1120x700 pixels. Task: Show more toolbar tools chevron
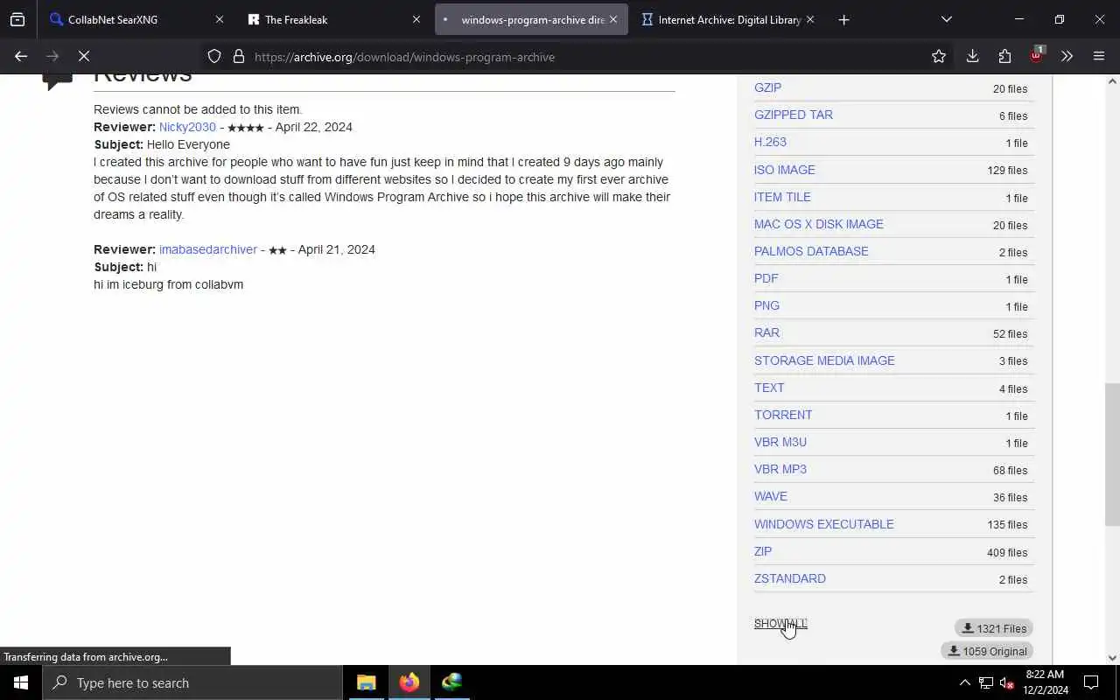[x=1067, y=56]
